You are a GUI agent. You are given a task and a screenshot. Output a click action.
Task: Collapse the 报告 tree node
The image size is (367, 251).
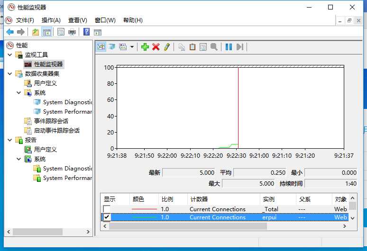pyautogui.click(x=10, y=140)
